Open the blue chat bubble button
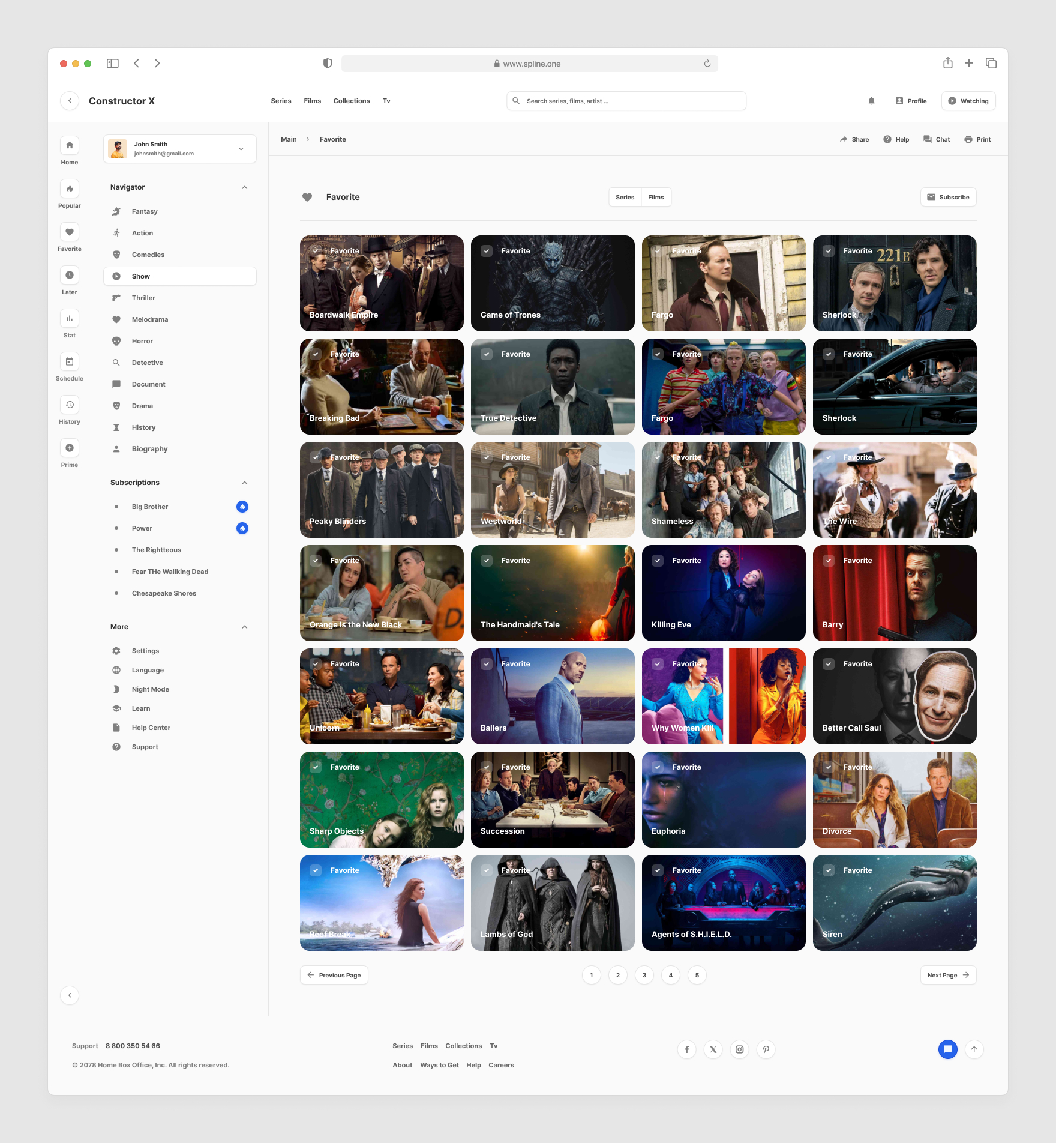Screen dimensions: 1056x1143 click(948, 1049)
